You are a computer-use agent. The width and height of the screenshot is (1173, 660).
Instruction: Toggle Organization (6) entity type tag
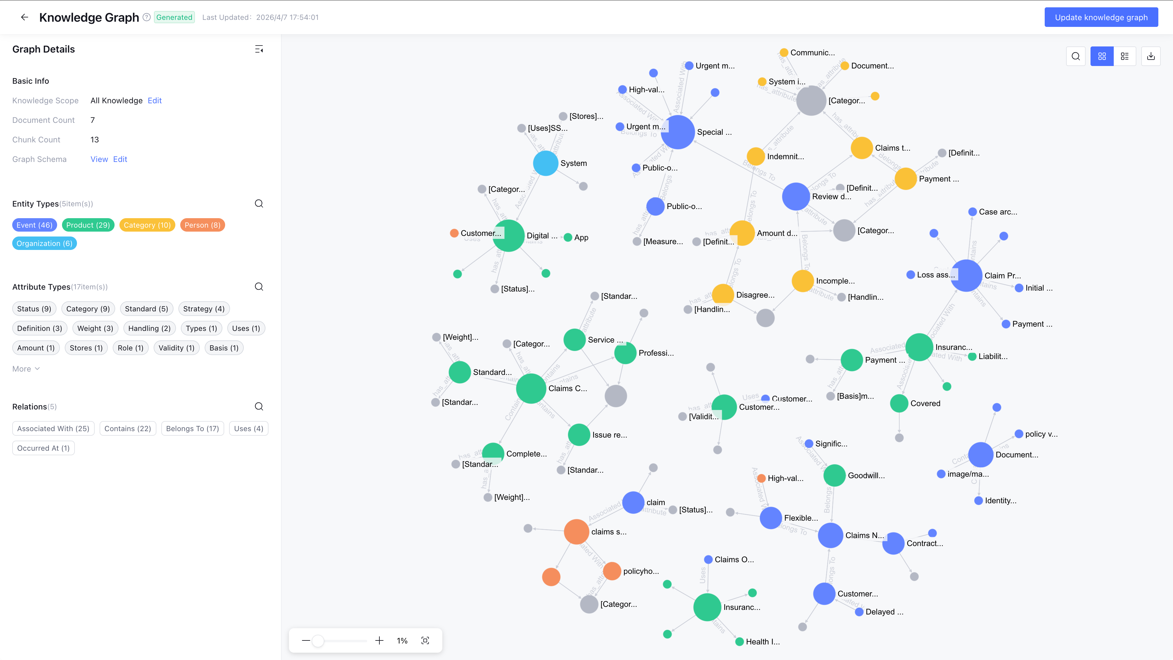tap(44, 243)
